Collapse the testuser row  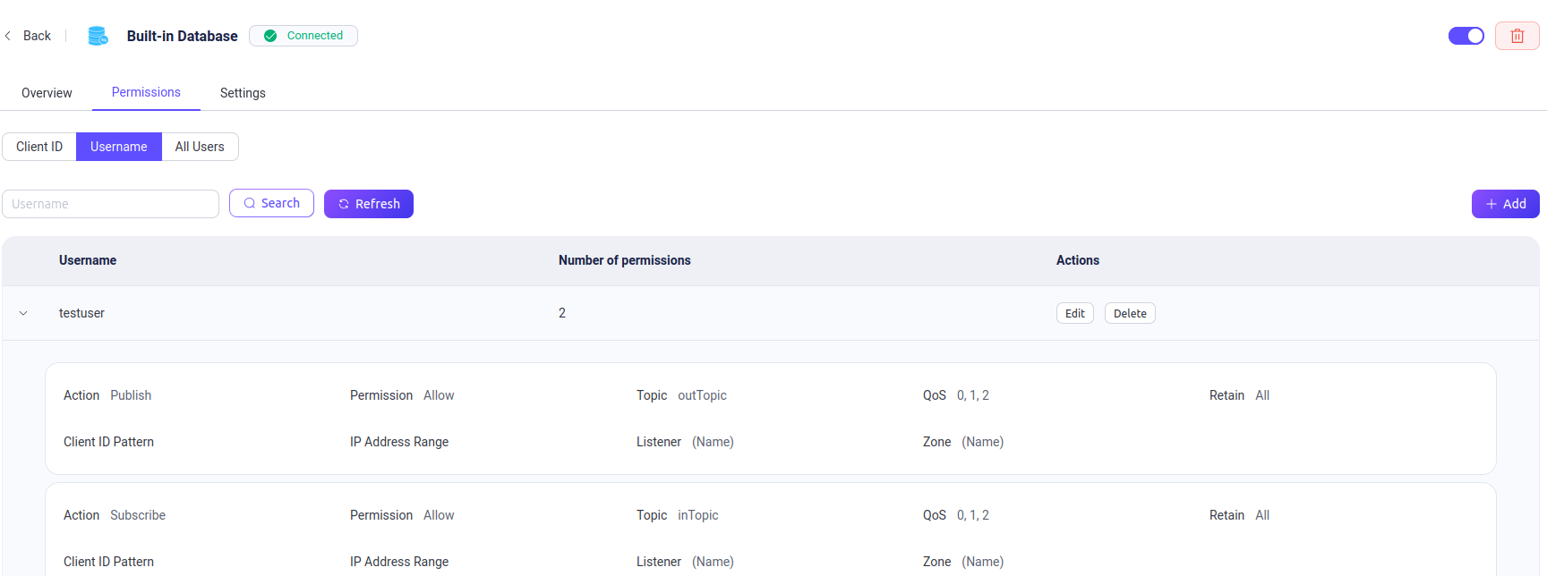[23, 313]
